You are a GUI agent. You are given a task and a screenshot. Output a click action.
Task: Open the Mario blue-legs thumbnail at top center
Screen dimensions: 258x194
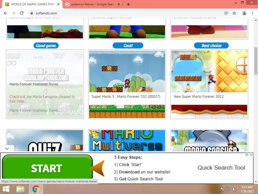tap(127, 32)
